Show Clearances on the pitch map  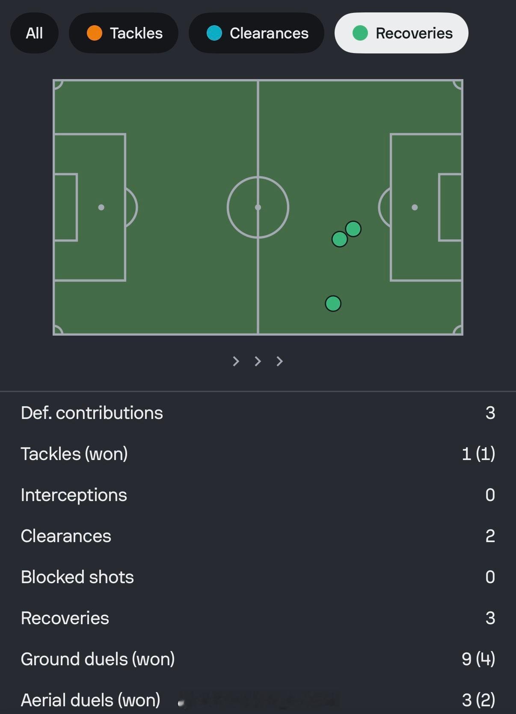click(x=256, y=33)
